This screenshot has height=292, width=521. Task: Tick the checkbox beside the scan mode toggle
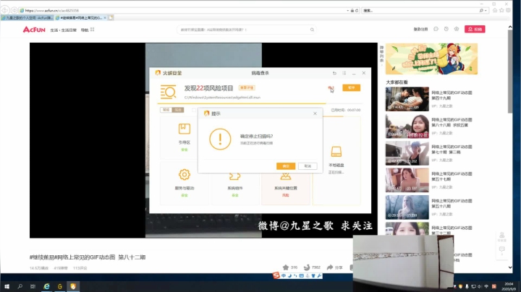click(x=194, y=110)
